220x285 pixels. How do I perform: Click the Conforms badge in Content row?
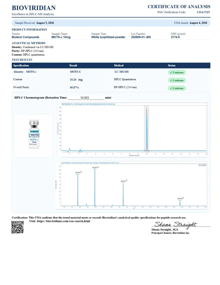pos(177,80)
